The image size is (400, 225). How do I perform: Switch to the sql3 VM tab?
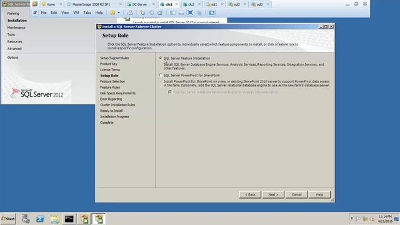tap(260, 4)
